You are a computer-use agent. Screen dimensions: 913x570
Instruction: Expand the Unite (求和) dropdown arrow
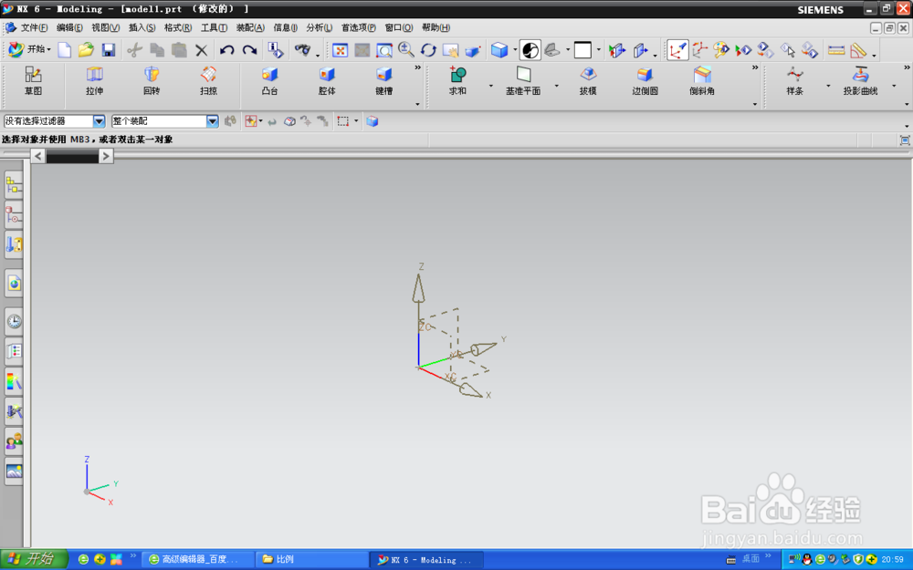pos(491,86)
